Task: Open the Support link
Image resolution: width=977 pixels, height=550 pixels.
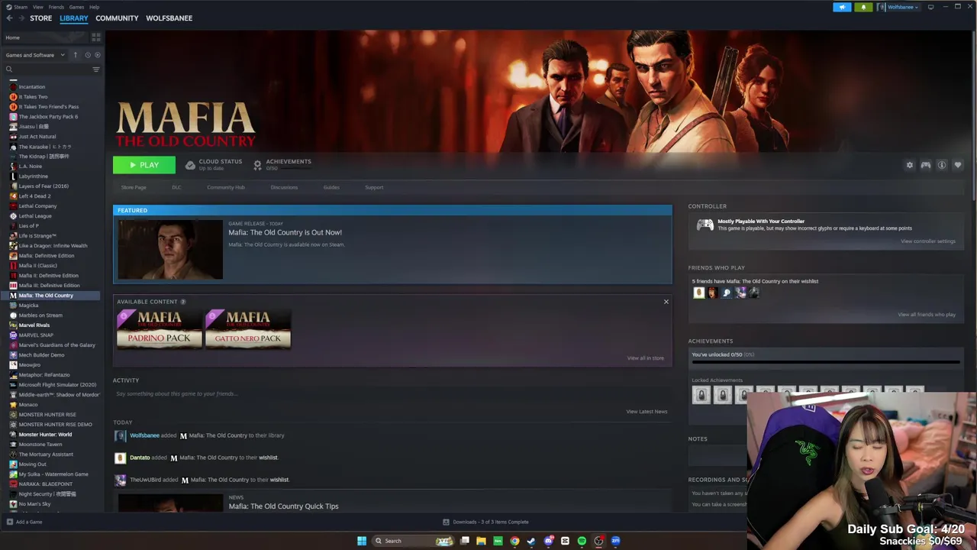Action: pos(374,187)
